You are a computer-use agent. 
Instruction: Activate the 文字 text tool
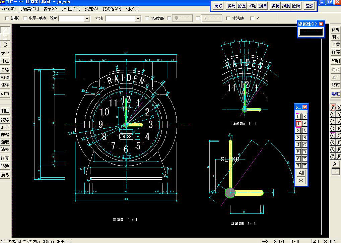[5, 54]
